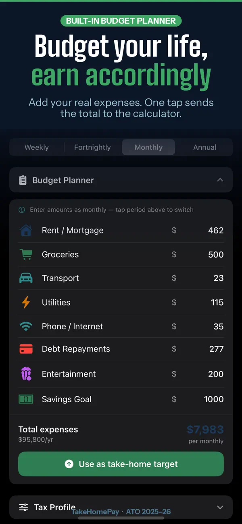242x524 pixels.
Task: Use total as take-home target
Action: [x=121, y=464]
